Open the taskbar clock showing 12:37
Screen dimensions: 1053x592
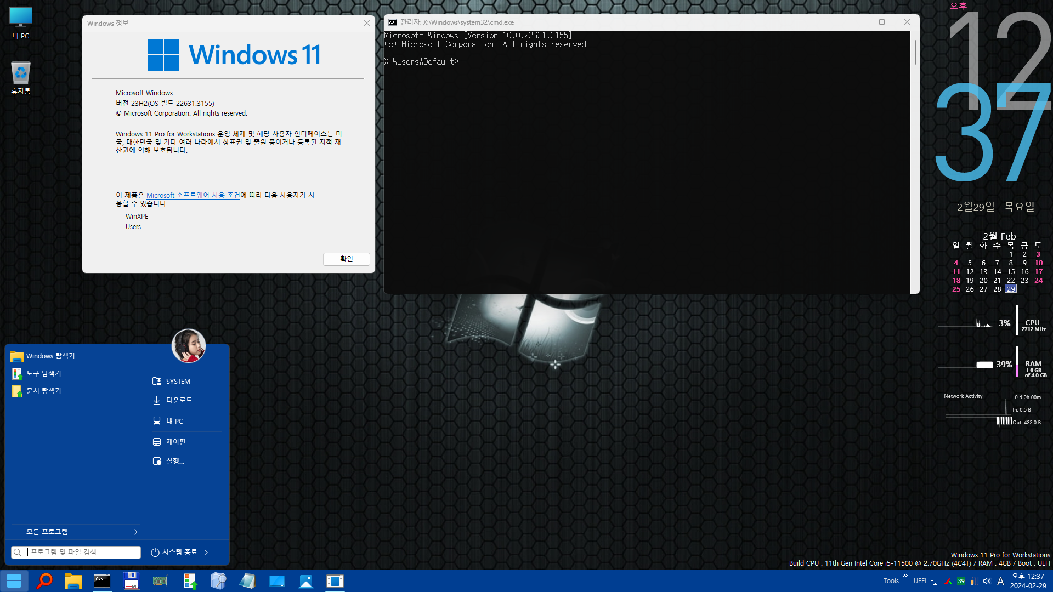point(1028,581)
